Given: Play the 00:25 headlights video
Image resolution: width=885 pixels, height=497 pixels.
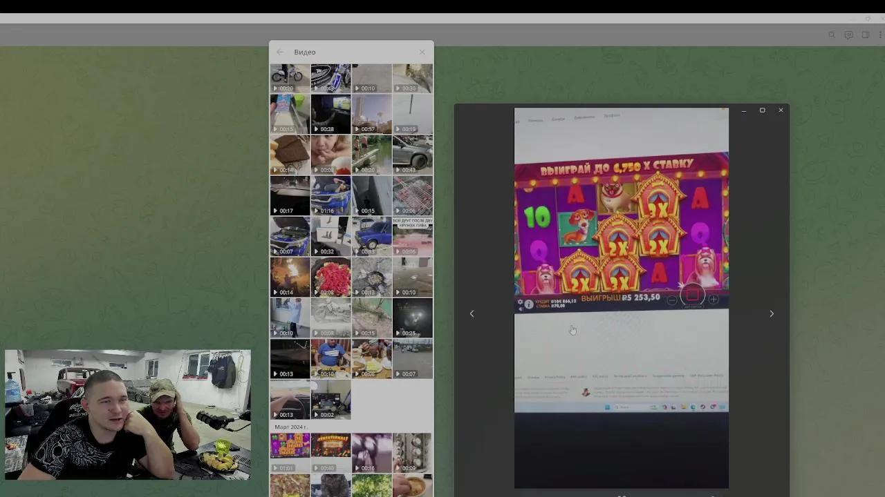Looking at the screenshot, I should (x=412, y=318).
